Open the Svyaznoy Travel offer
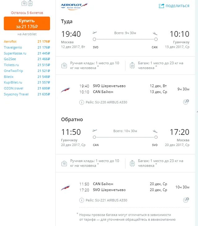The image size is (198, 226). click(x=27, y=94)
